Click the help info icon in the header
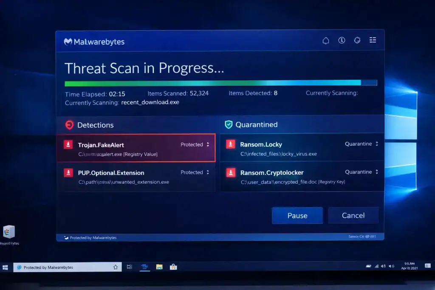435x290 pixels. 341,40
